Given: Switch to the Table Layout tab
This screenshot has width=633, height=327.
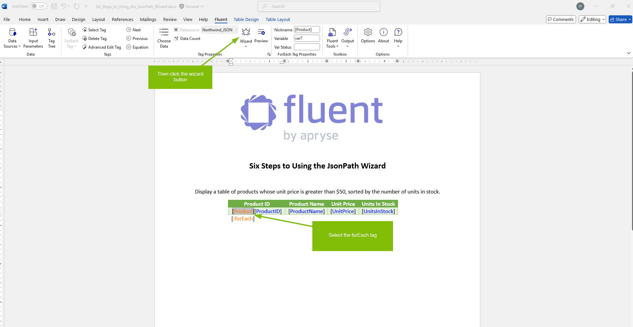Looking at the screenshot, I should tap(278, 19).
